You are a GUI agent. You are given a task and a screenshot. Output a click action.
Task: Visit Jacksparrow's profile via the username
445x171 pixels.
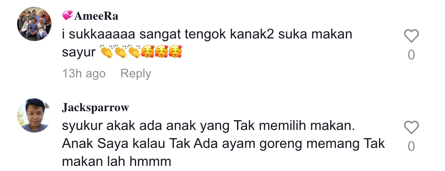(x=95, y=108)
